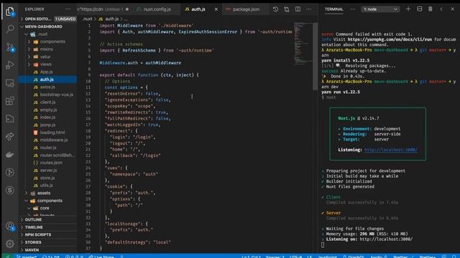
Task: Open axios.js in the explorer
Action: click(47, 87)
